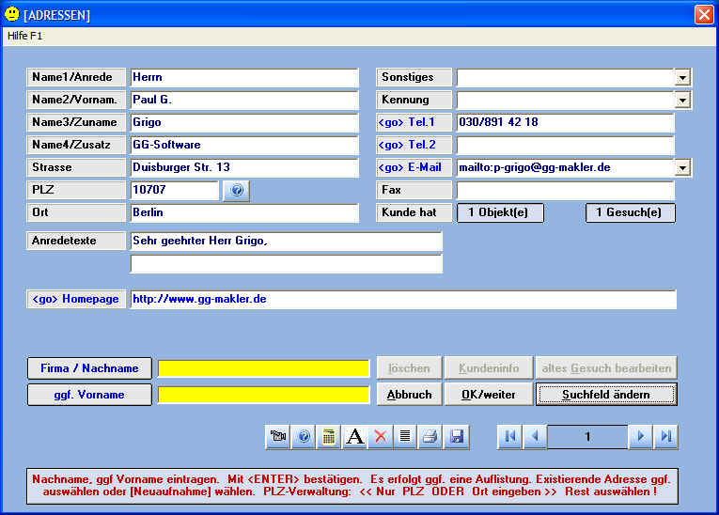The height and width of the screenshot is (515, 719).
Task: Click the record number field showing 1
Action: click(x=587, y=436)
